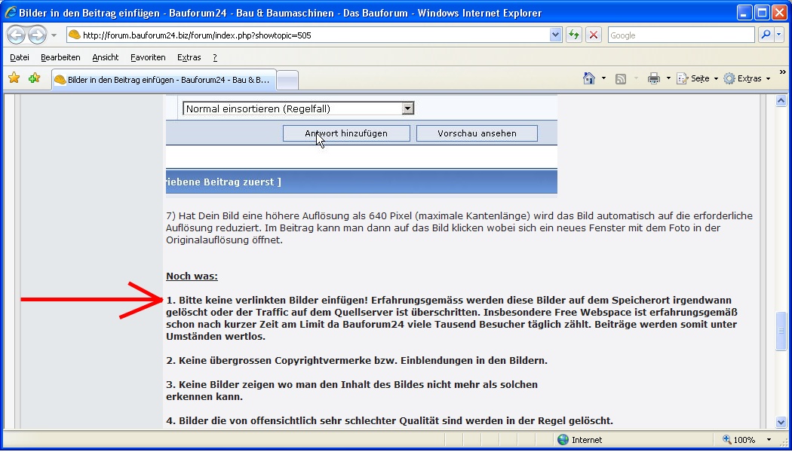Open Favorites Center star icon
Screen dimensions: 792x452
14,78
